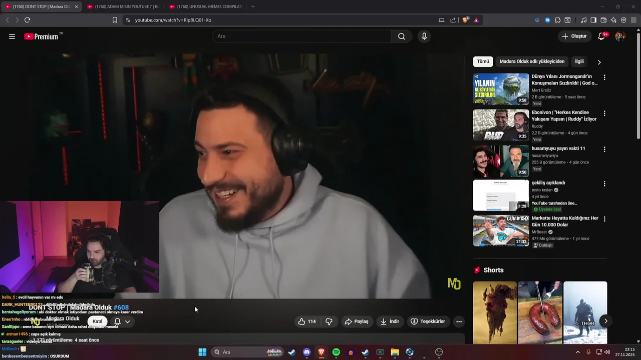Open File Explorer from the taskbar

(x=395, y=352)
